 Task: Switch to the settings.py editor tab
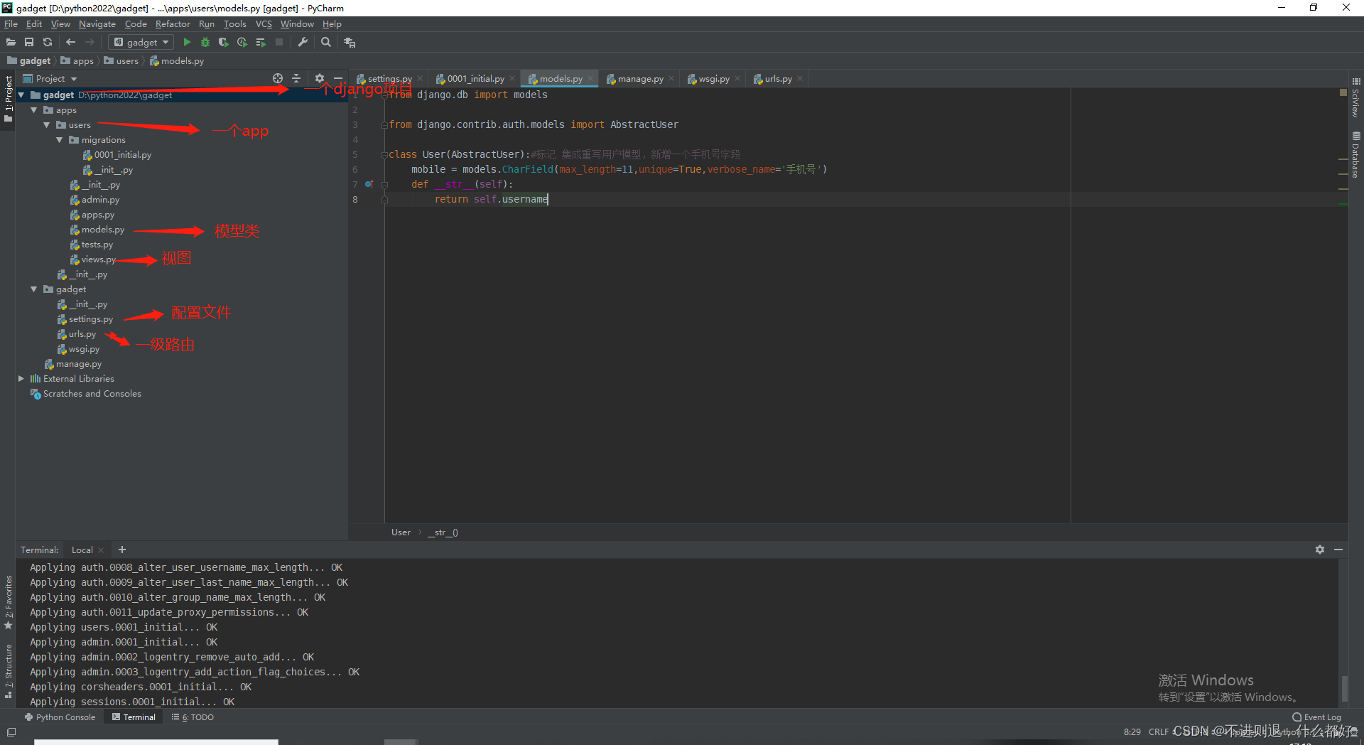pyautogui.click(x=389, y=79)
